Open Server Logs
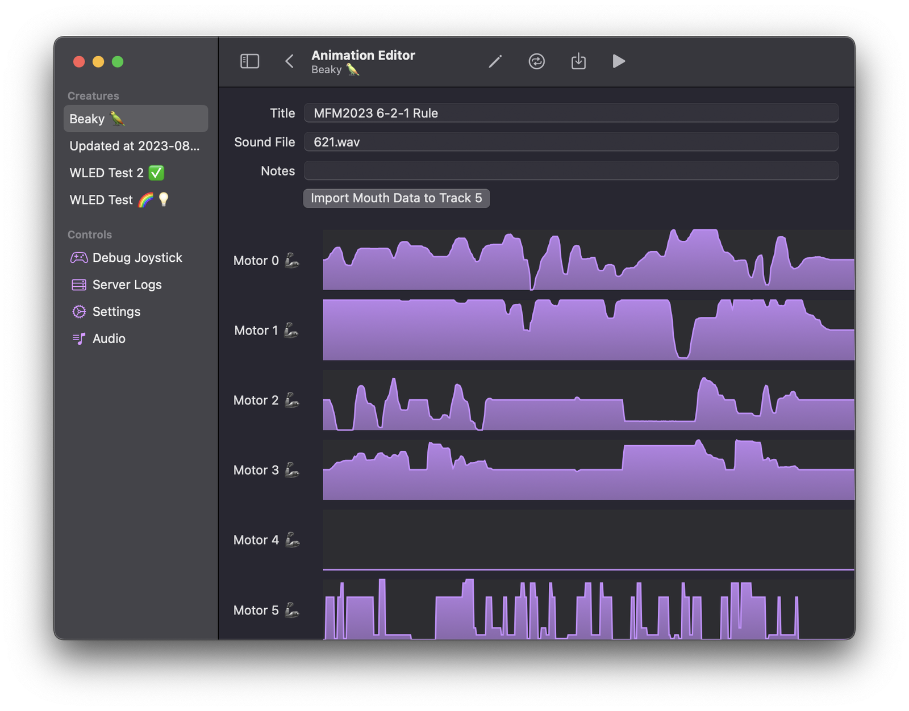Image resolution: width=909 pixels, height=711 pixels. pos(127,285)
